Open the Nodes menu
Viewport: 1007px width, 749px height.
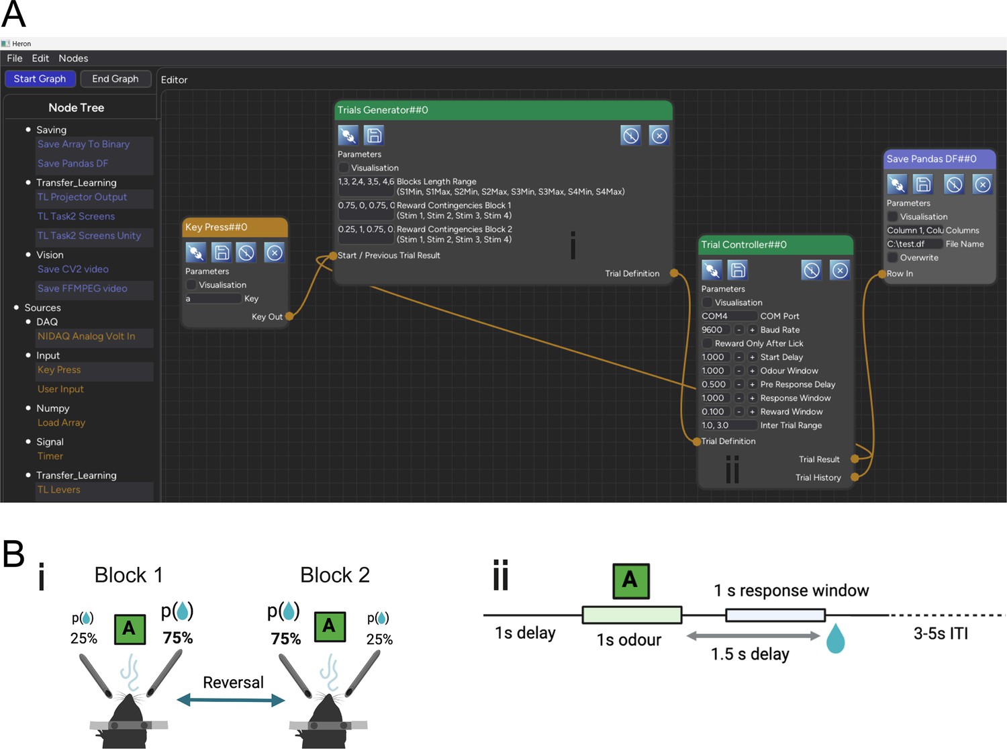tap(73, 58)
